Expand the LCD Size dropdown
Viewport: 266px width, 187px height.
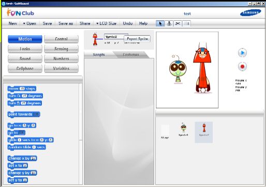106,23
